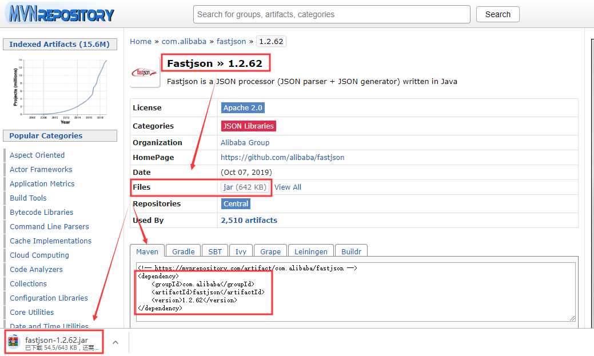Open Build Tools category
This screenshot has width=594, height=356.
point(28,198)
